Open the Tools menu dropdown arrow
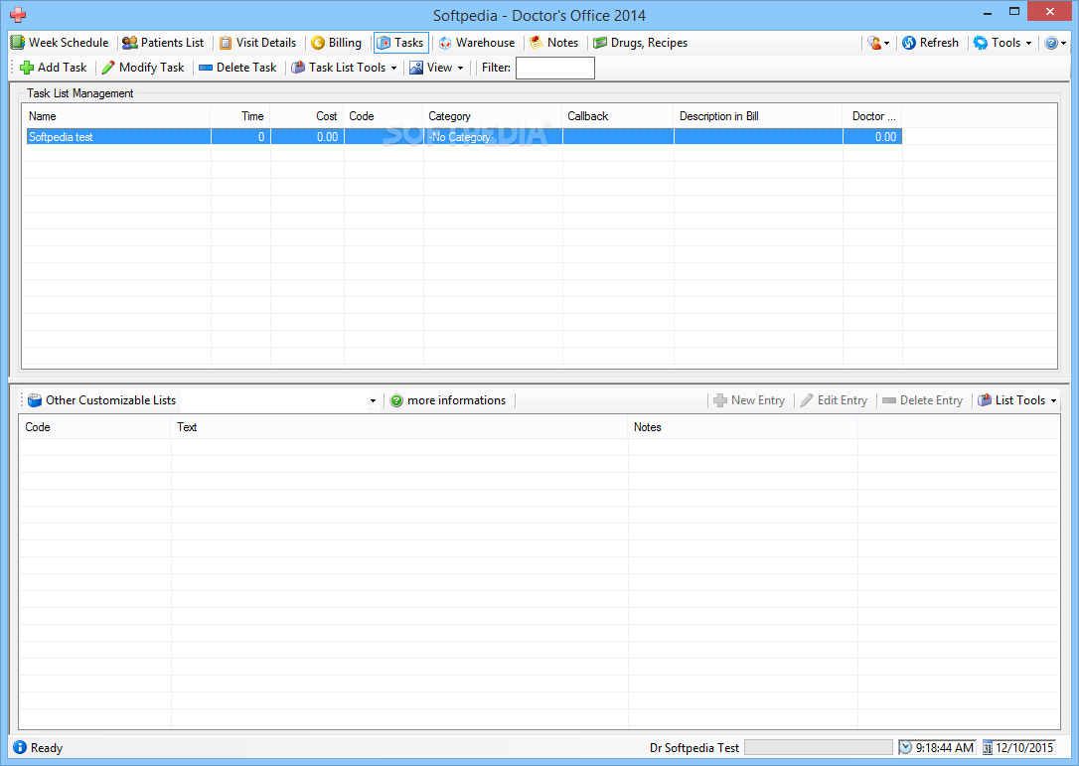Screen dimensions: 1079x766 point(1028,44)
